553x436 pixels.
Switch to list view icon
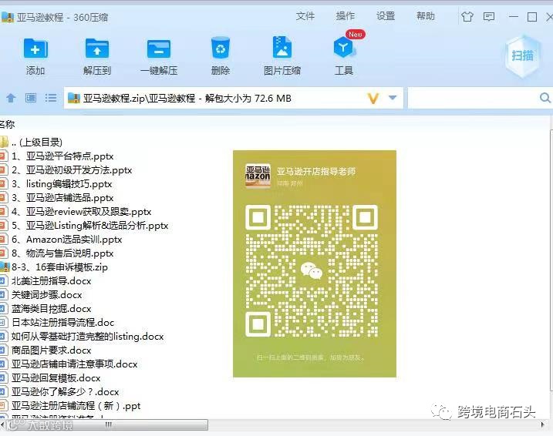[x=51, y=98]
